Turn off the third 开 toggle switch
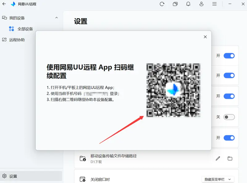Screen dimensions: 247x183 [x=229, y=96]
